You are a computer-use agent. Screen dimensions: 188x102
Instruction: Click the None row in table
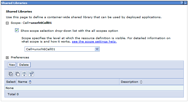(94, 88)
